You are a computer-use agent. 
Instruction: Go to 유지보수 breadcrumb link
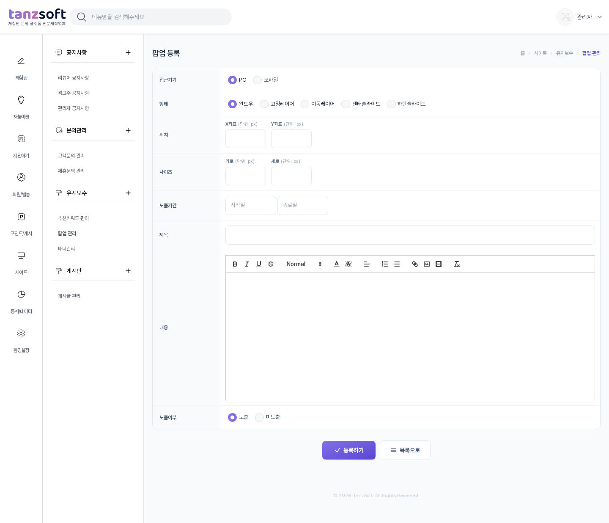click(565, 53)
